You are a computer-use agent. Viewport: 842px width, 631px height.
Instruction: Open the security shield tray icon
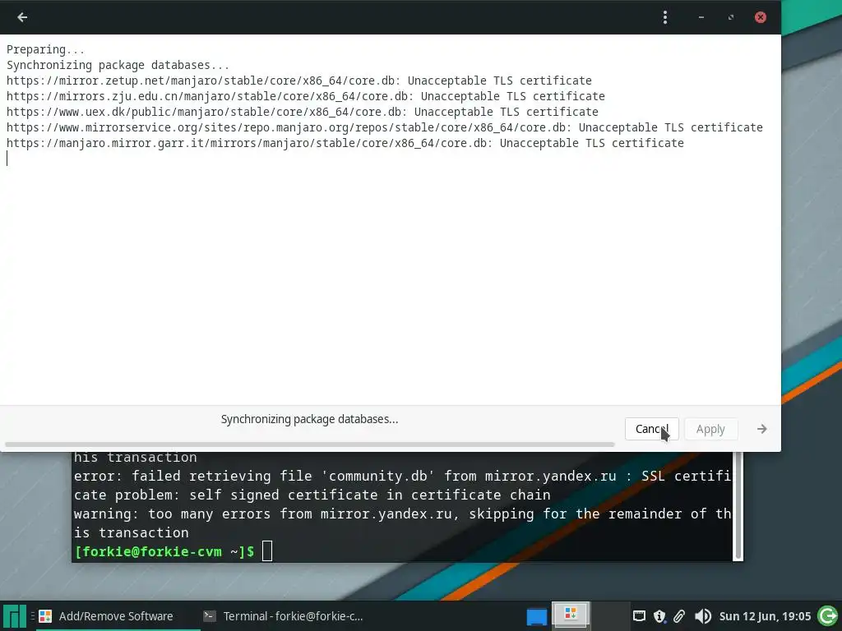(x=659, y=616)
